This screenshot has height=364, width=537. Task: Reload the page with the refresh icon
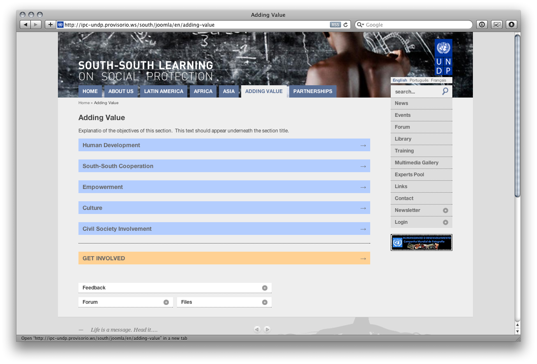click(346, 25)
